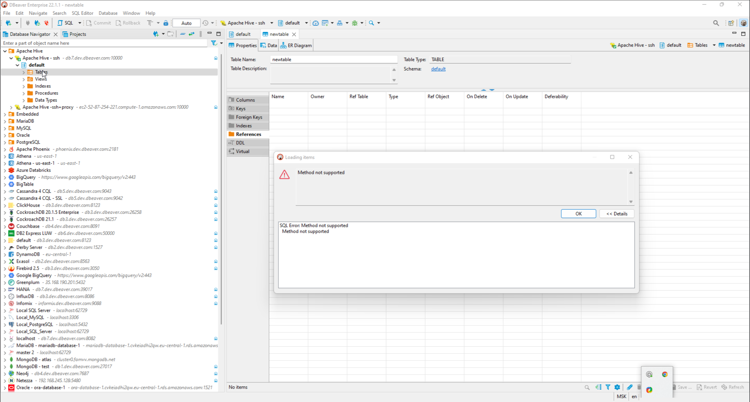Click the transaction log clock icon
Image resolution: width=750 pixels, height=402 pixels.
click(205, 23)
